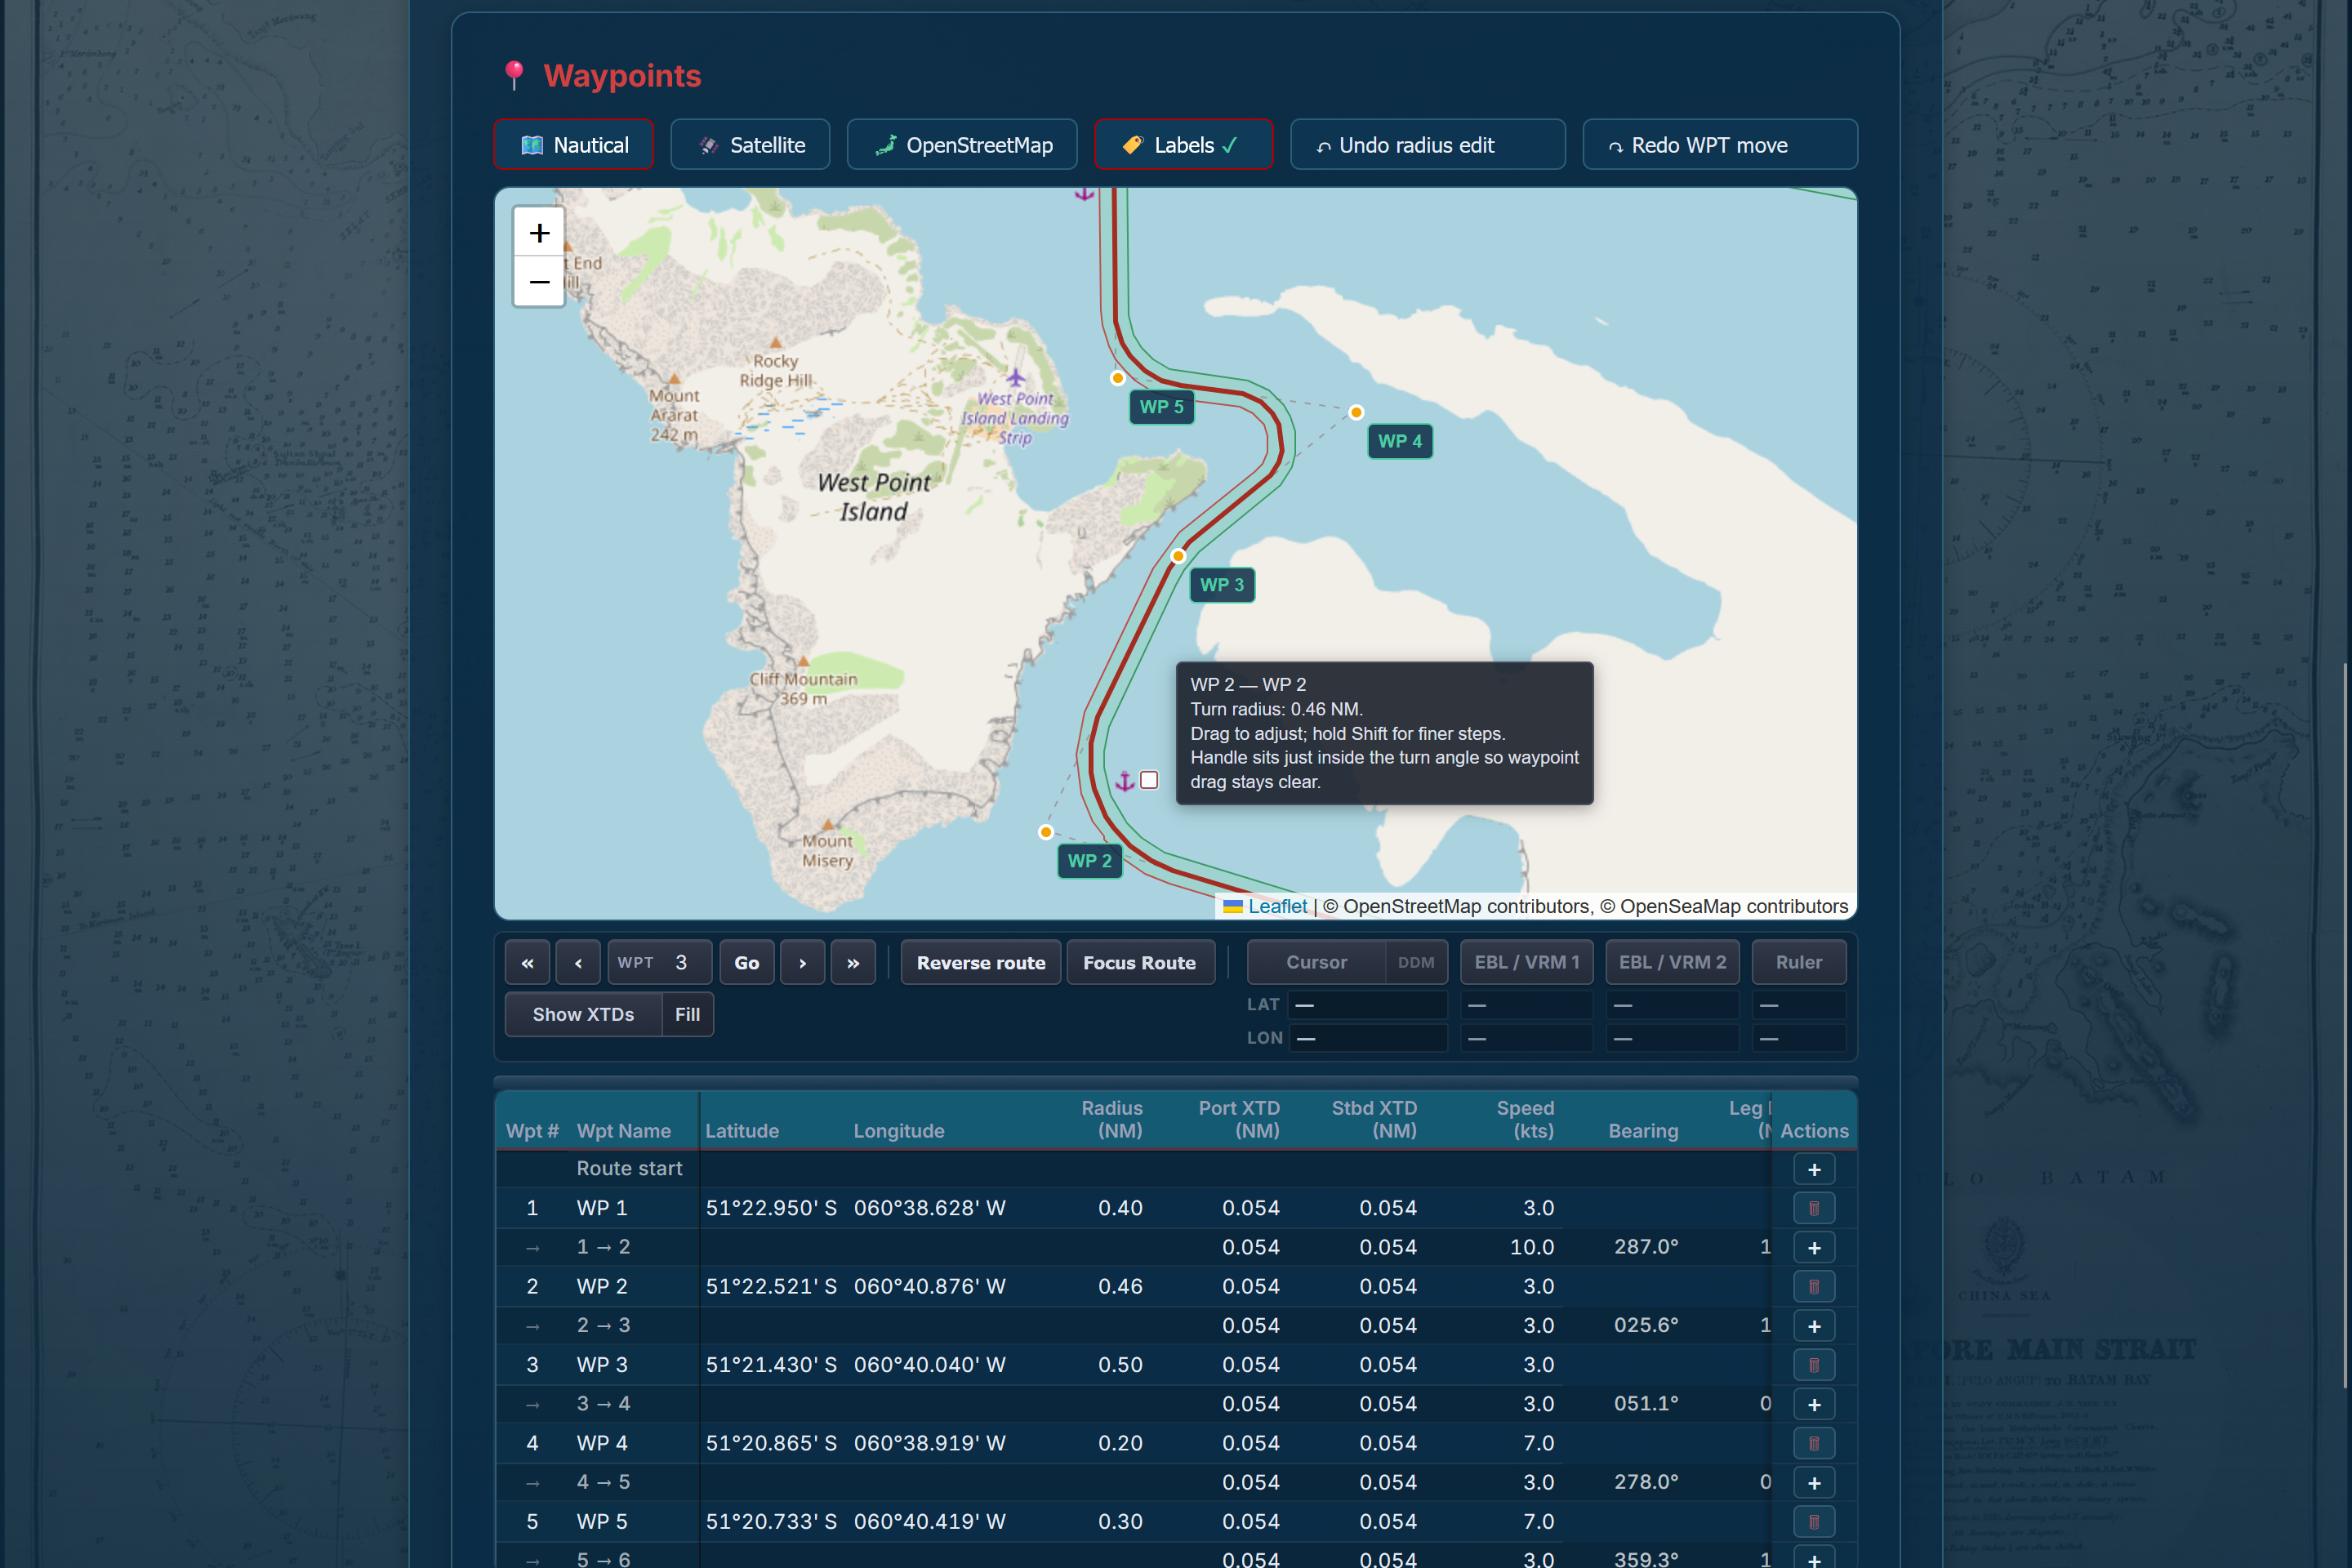Viewport: 2352px width, 1568px height.
Task: Switch coordinate format DDM
Action: coord(1416,962)
